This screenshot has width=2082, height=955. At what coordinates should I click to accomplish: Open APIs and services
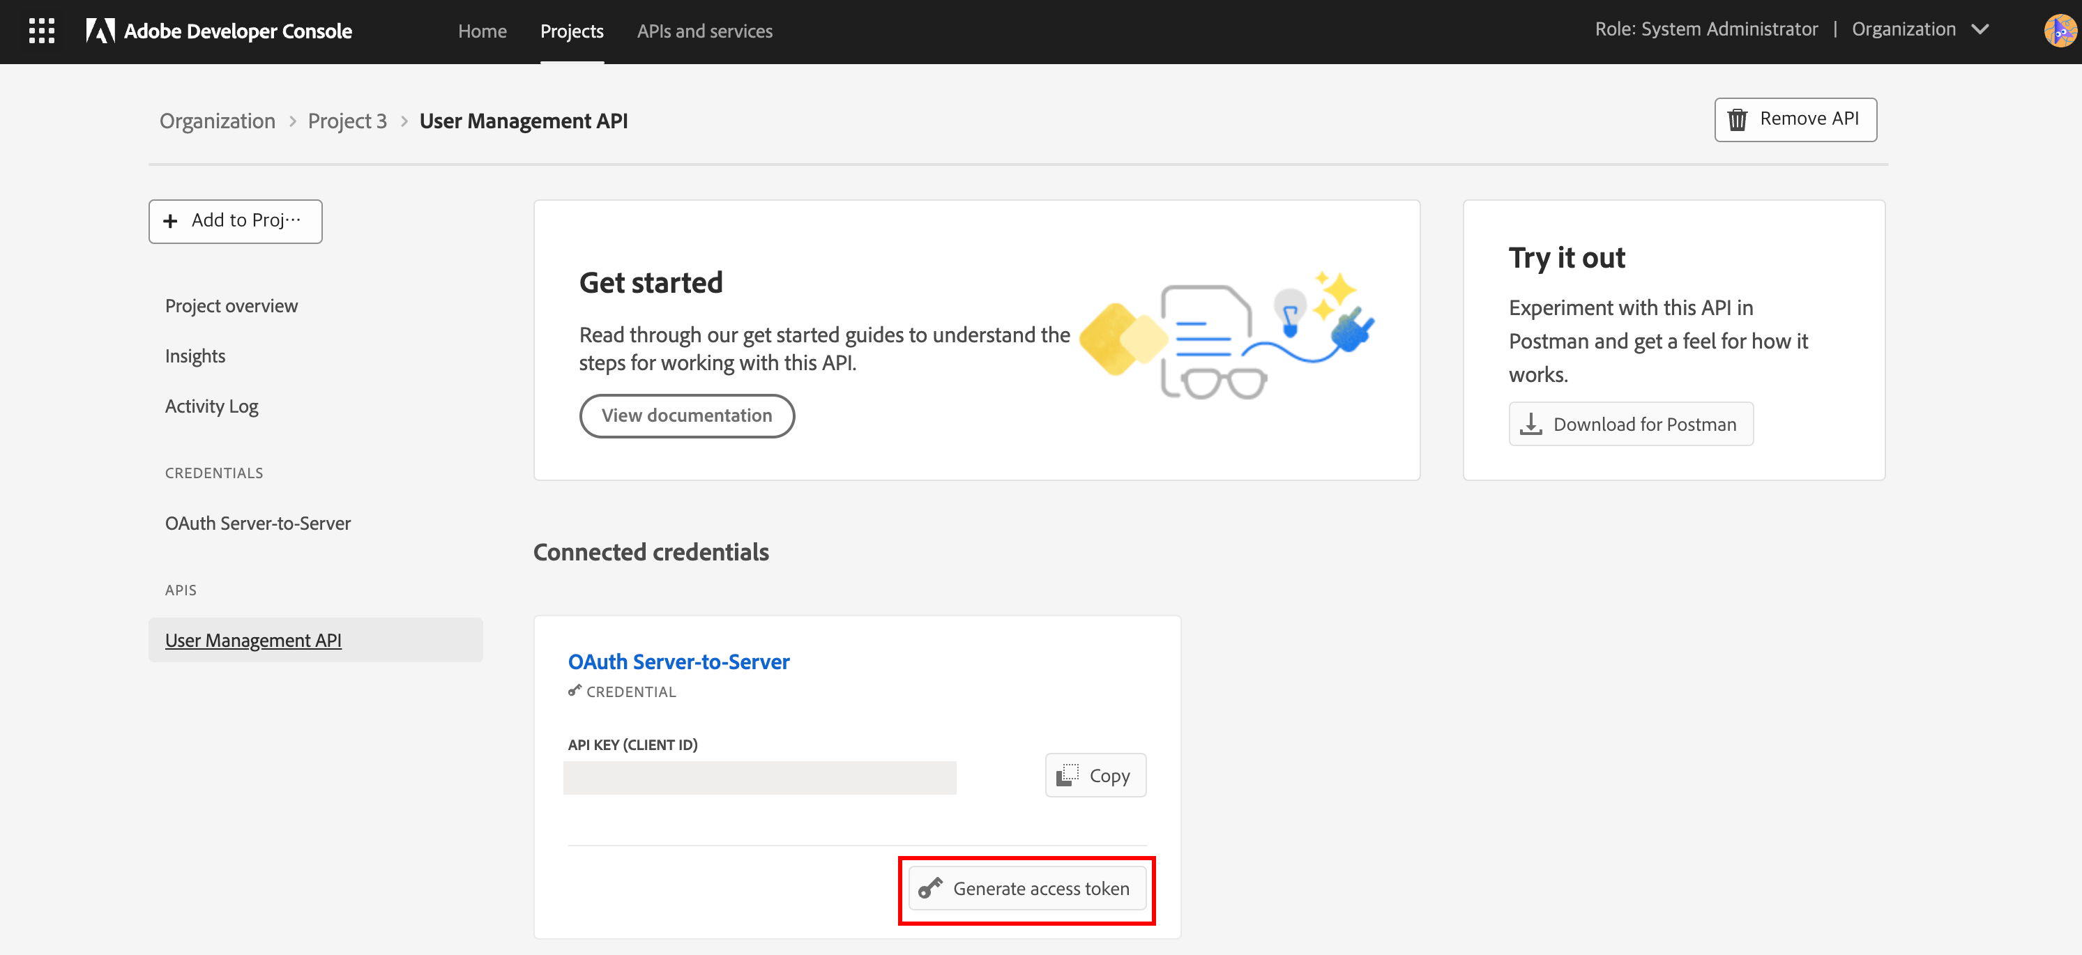pos(704,31)
